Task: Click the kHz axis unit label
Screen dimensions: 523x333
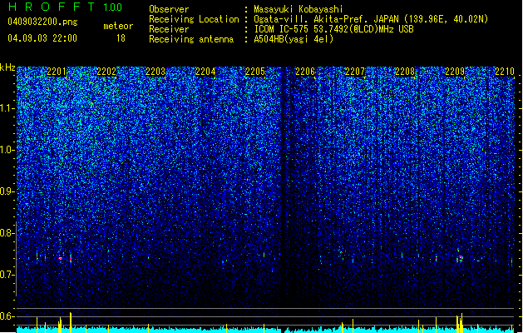Action: click(7, 67)
